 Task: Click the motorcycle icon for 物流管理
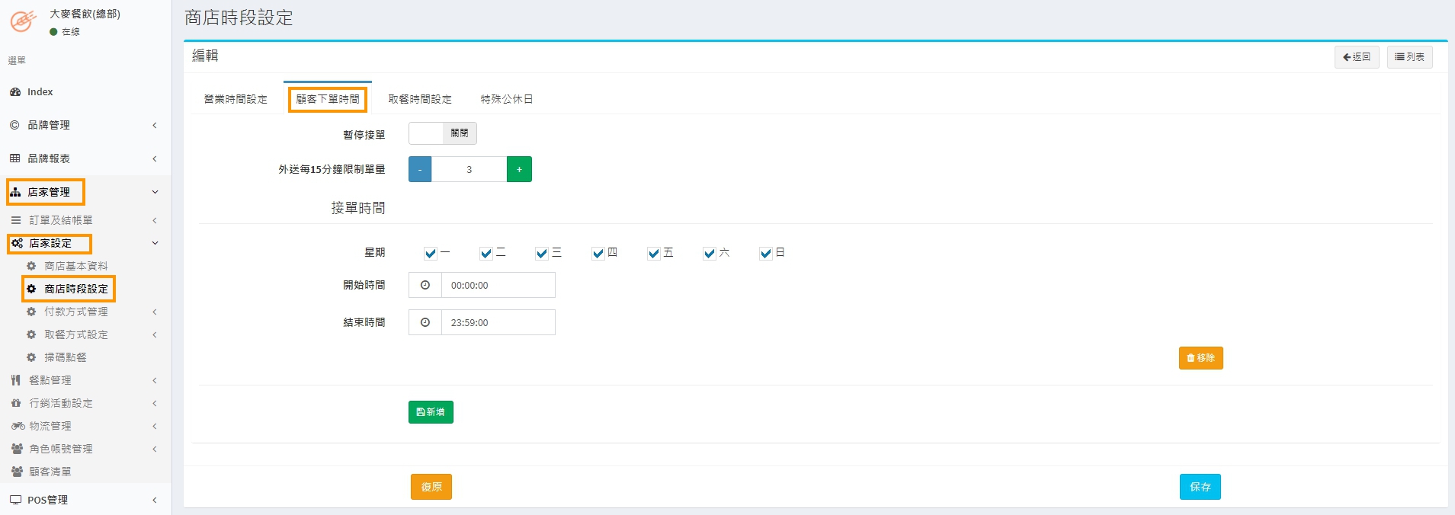coord(17,426)
